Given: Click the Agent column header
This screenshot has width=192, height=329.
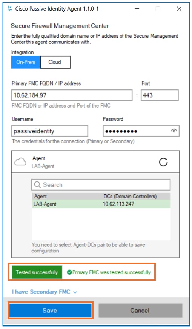Looking at the screenshot, I should pos(40,197).
